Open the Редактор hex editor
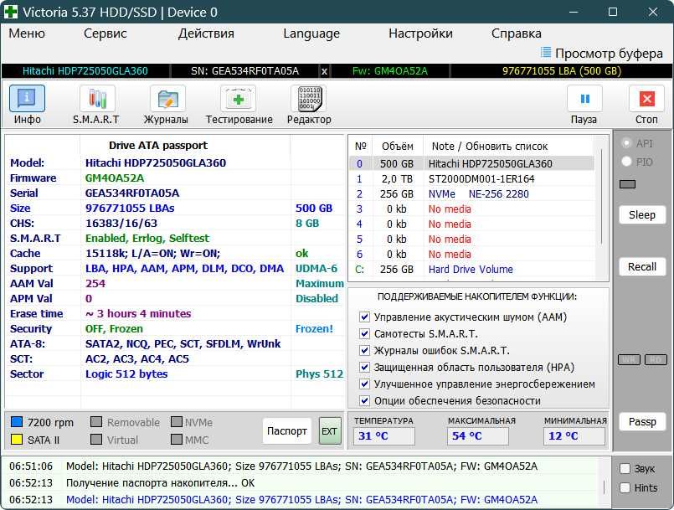Viewport: 674px width, 510px height. point(309,105)
